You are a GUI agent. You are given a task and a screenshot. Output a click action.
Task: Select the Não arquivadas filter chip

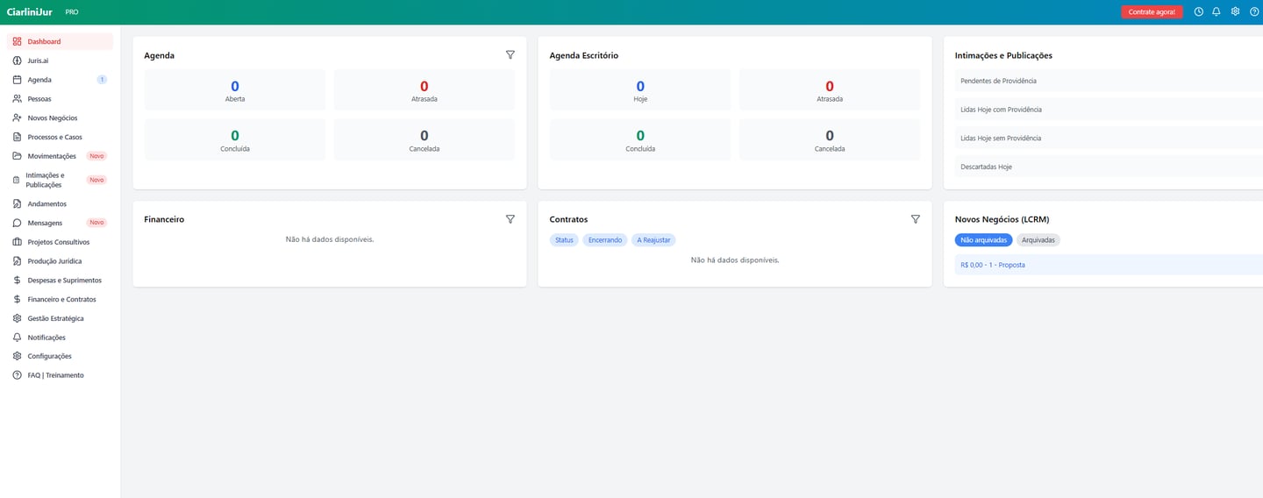tap(983, 240)
